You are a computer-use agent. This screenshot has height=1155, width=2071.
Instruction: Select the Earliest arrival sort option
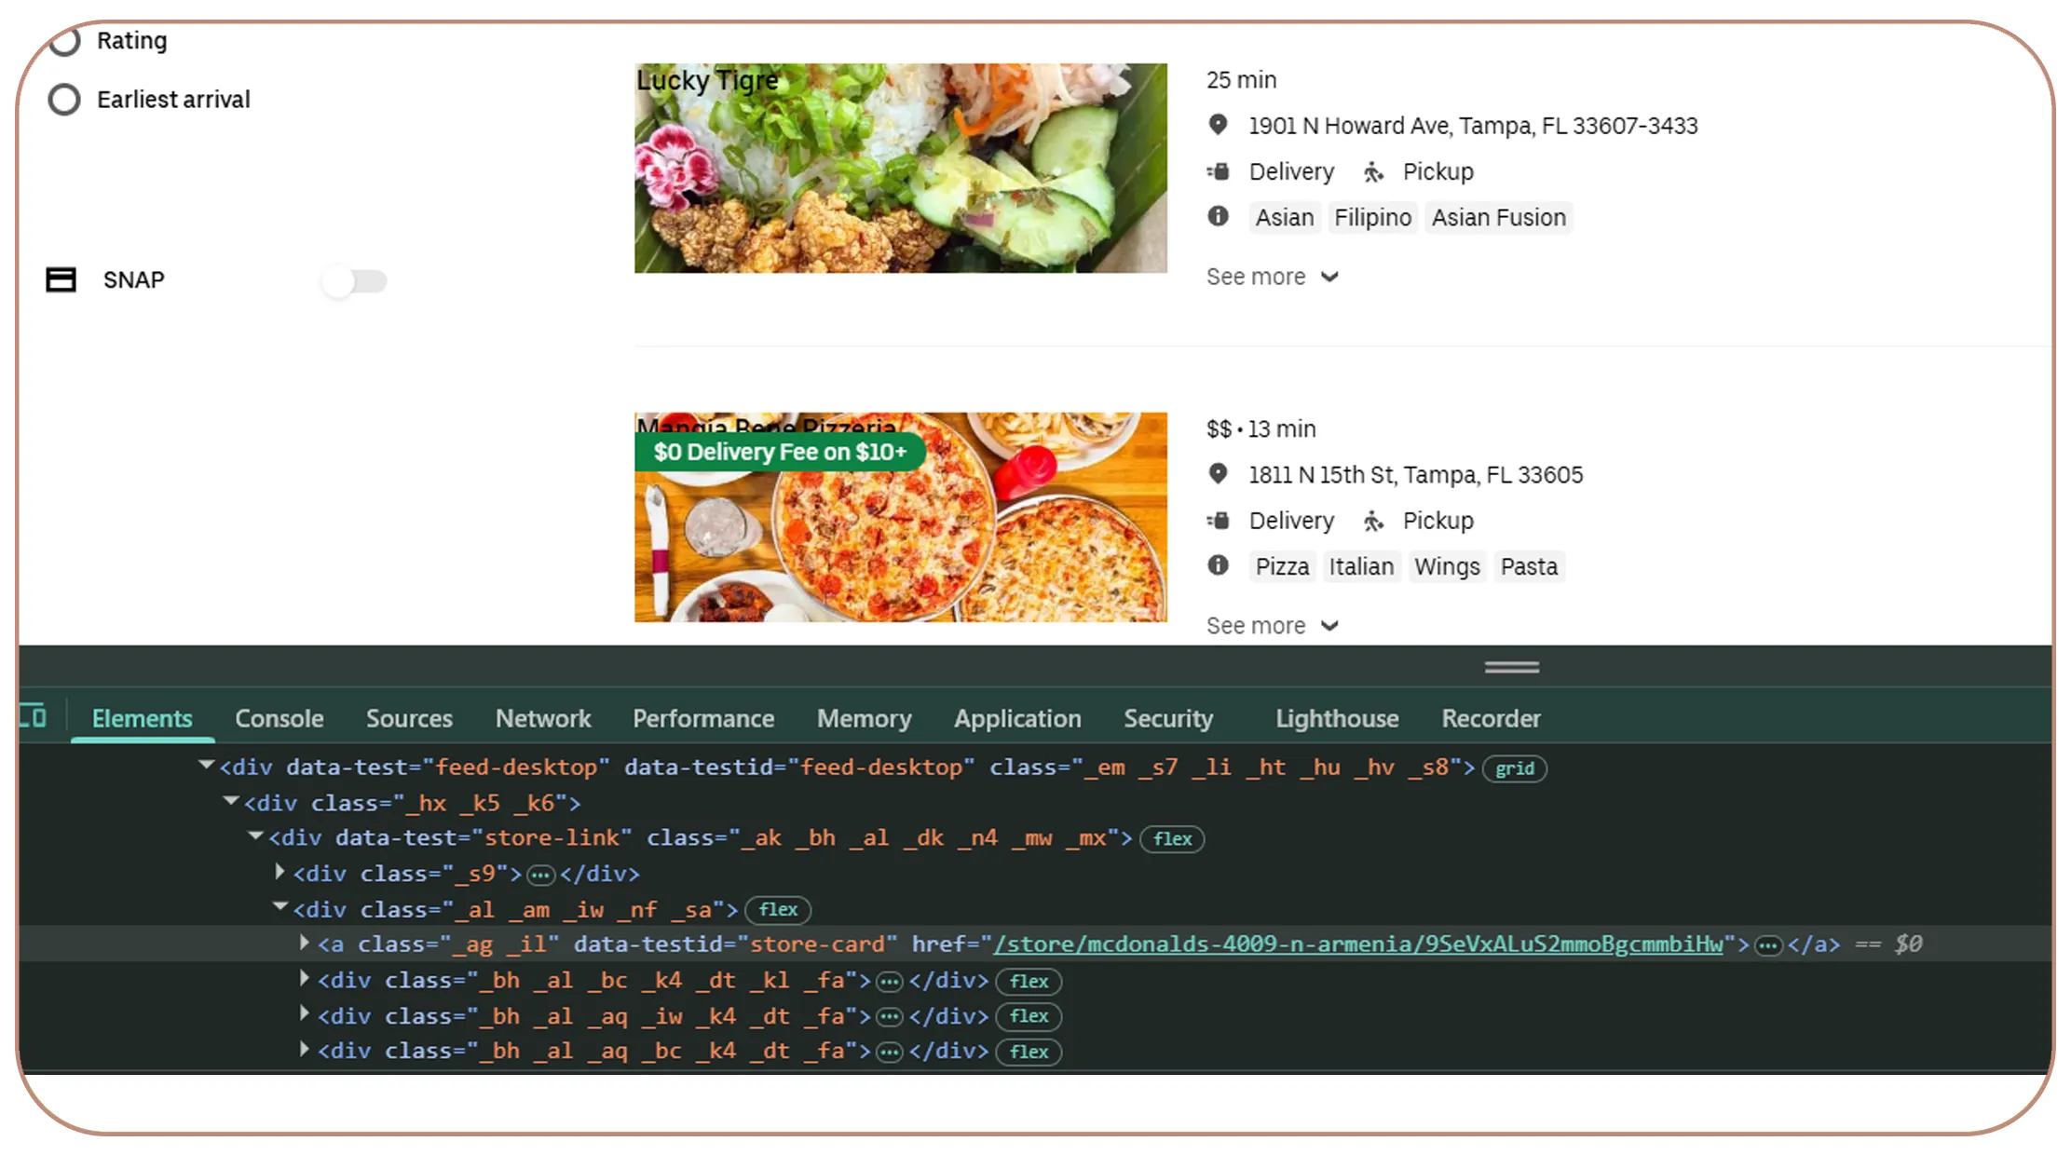point(63,100)
